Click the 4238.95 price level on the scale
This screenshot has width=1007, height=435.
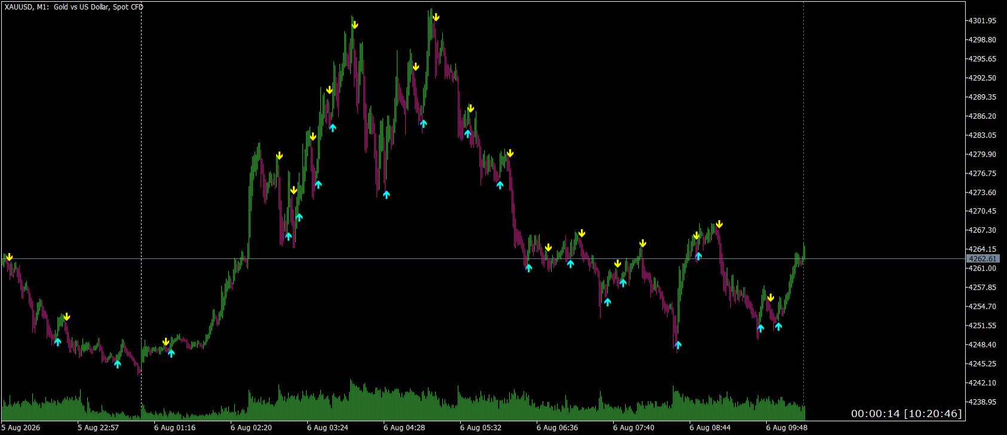[x=982, y=402]
